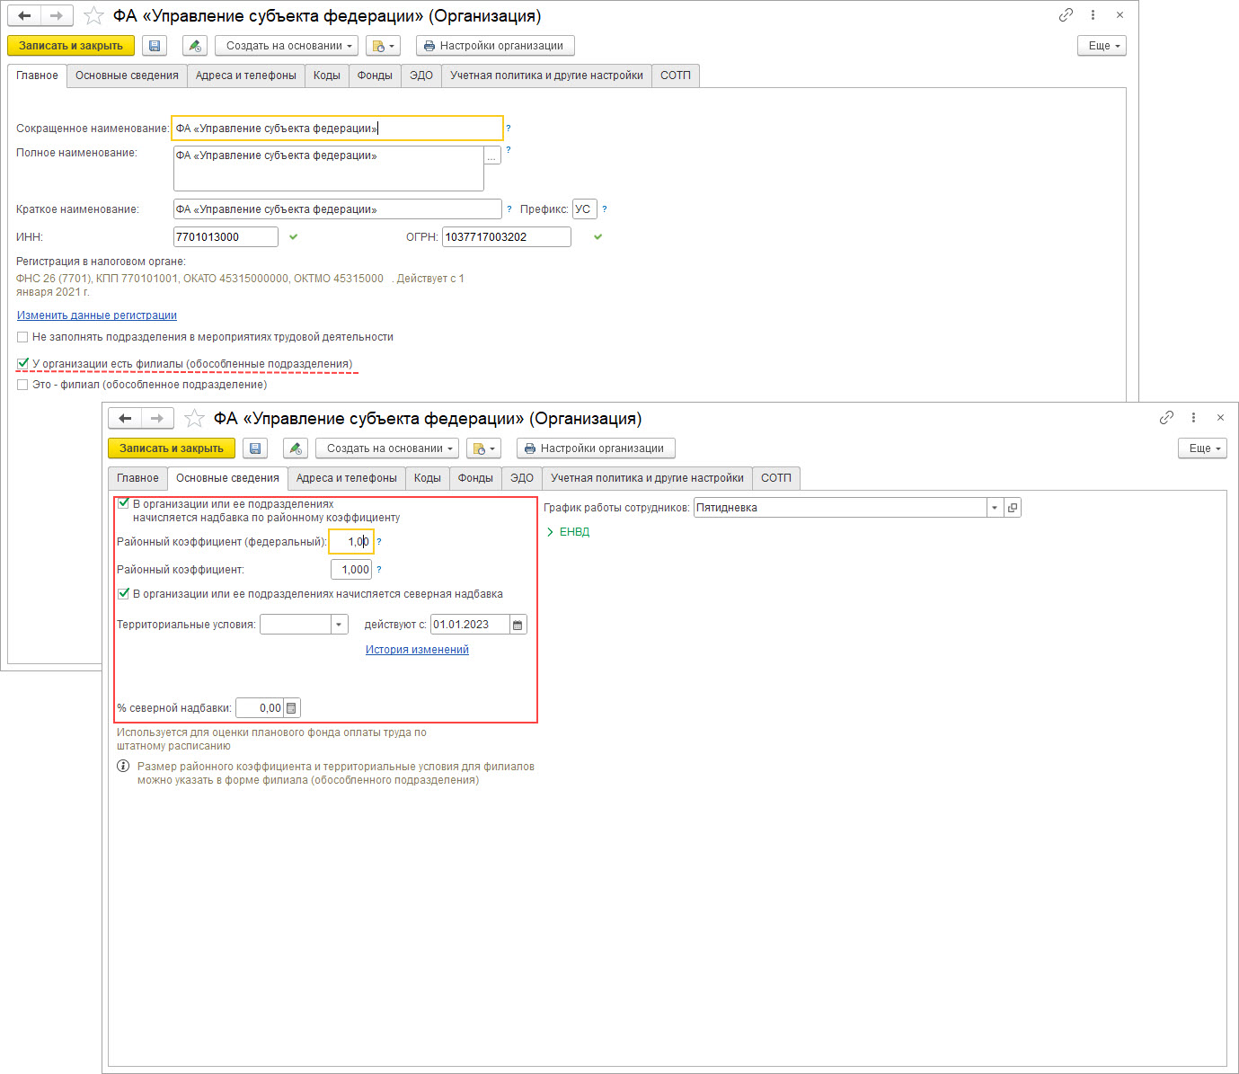1239x1074 pixels.
Task: Click into the ОГРН field
Action: [507, 237]
